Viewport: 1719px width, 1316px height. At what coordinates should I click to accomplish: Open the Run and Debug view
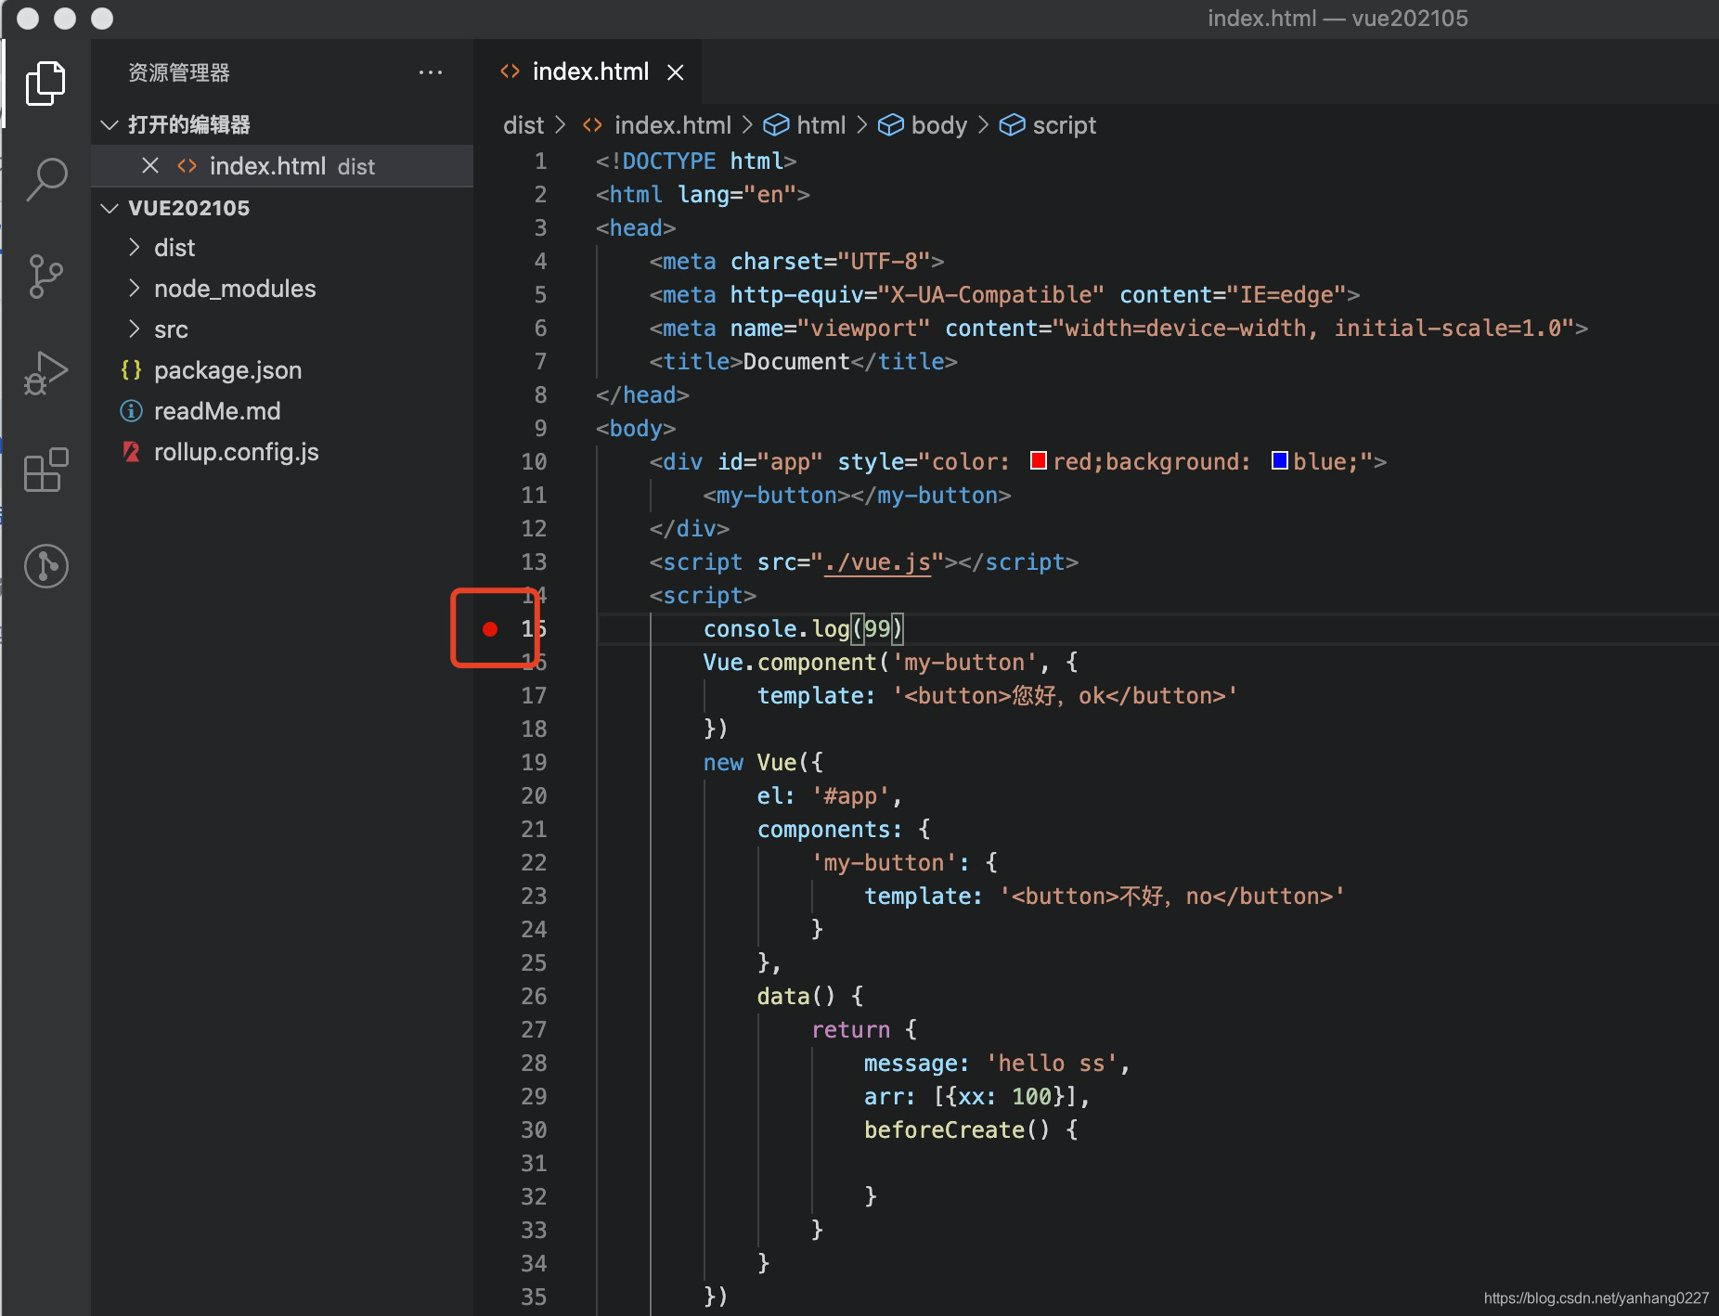pos(45,373)
